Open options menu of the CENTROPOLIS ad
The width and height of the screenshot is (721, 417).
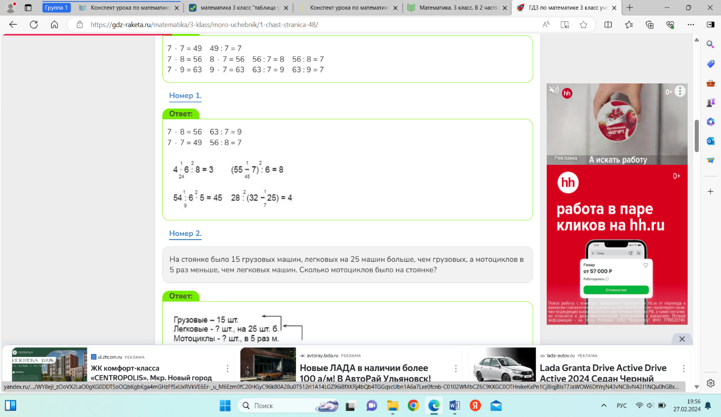click(x=227, y=368)
